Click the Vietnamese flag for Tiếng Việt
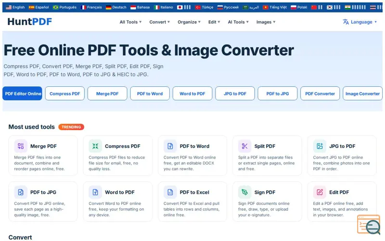This screenshot has width=385, height=241. click(266, 7)
